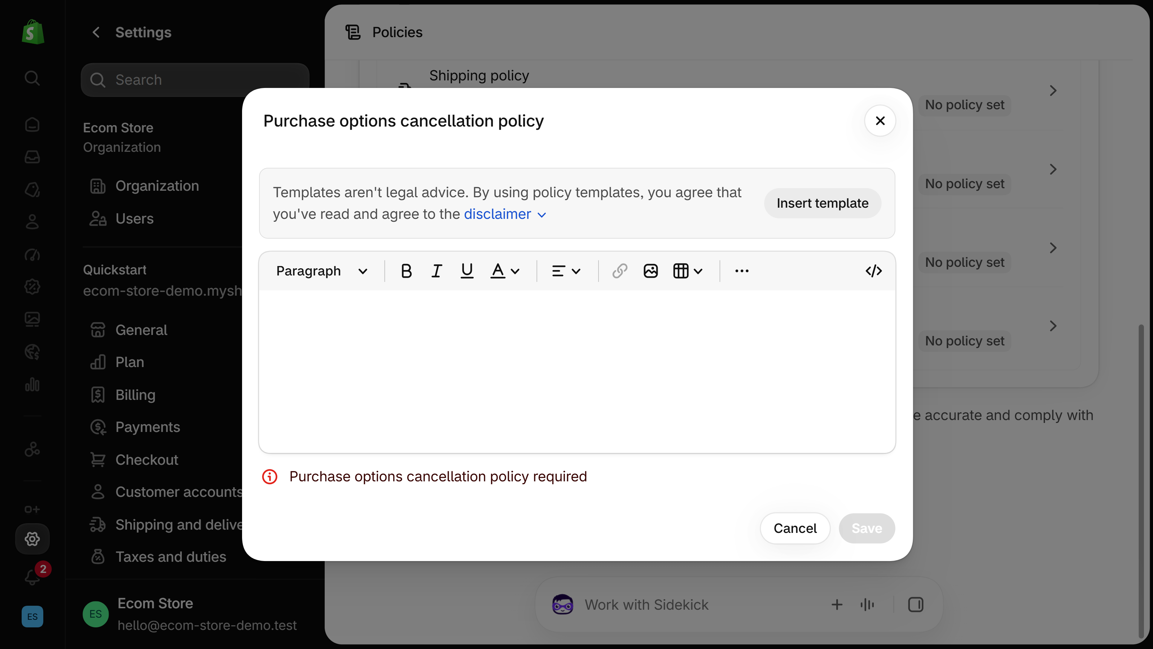This screenshot has height=649, width=1153.
Task: Click the Save button
Action: 867,528
